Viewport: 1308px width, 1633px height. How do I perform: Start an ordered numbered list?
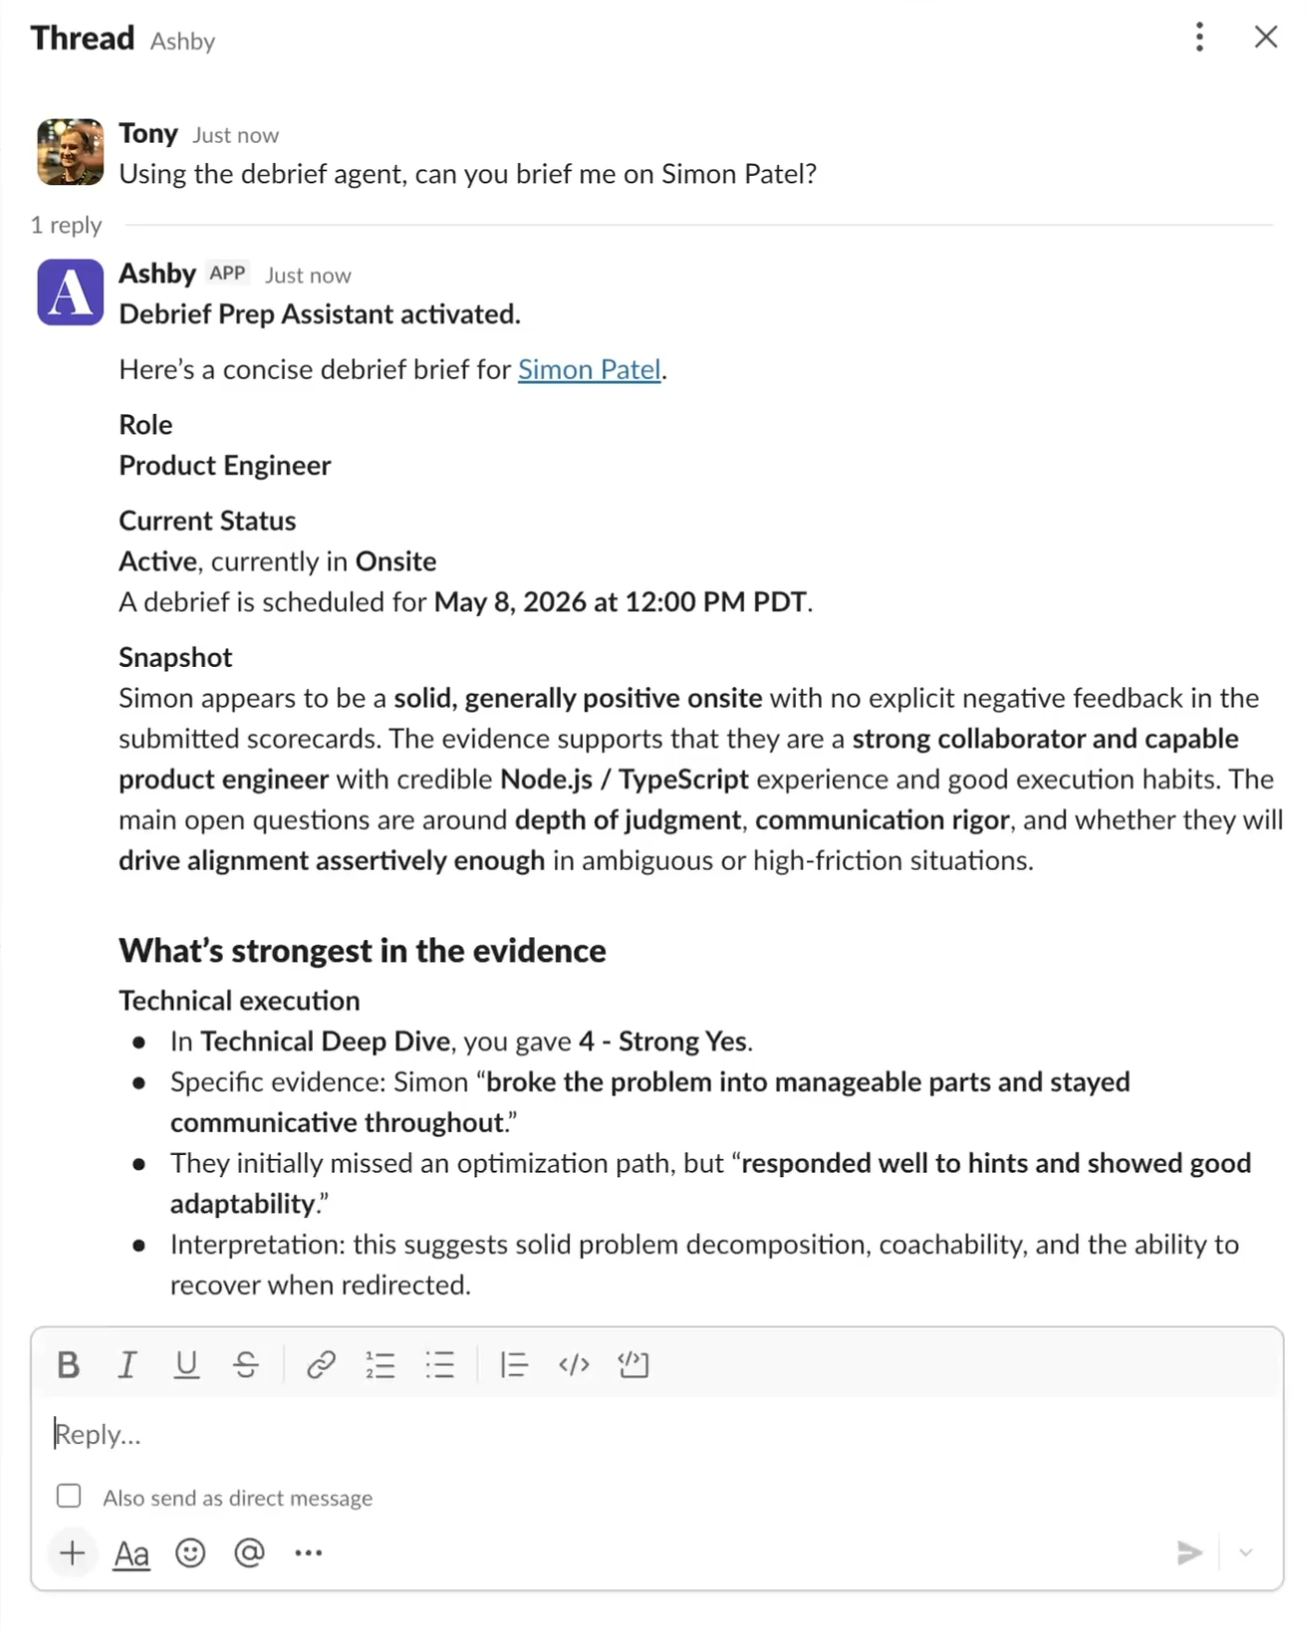tap(380, 1364)
